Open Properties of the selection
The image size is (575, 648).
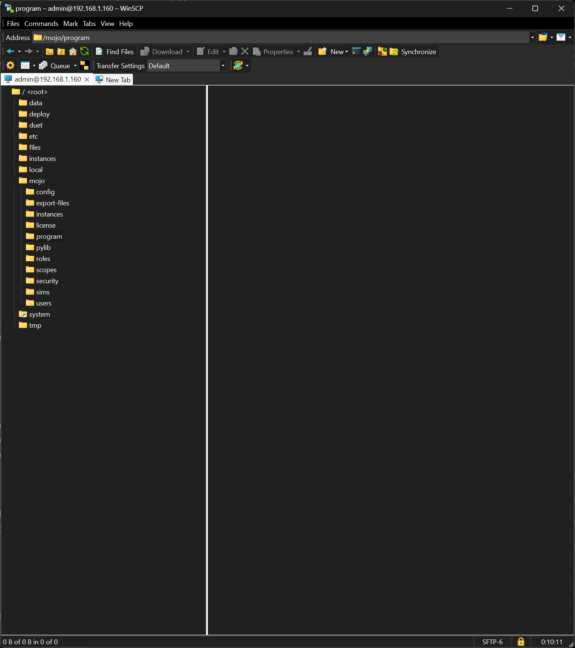273,52
